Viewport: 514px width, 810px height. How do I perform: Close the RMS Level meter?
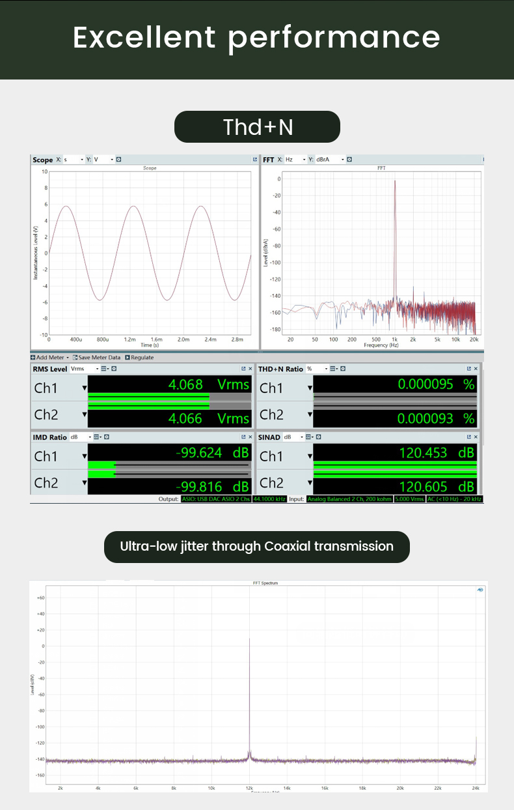pos(250,369)
